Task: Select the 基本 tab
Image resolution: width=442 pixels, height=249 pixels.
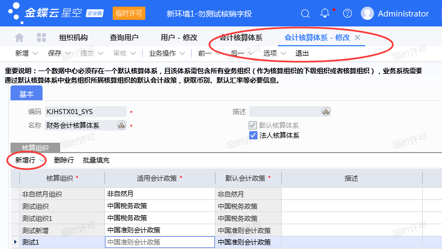Action: [27, 94]
